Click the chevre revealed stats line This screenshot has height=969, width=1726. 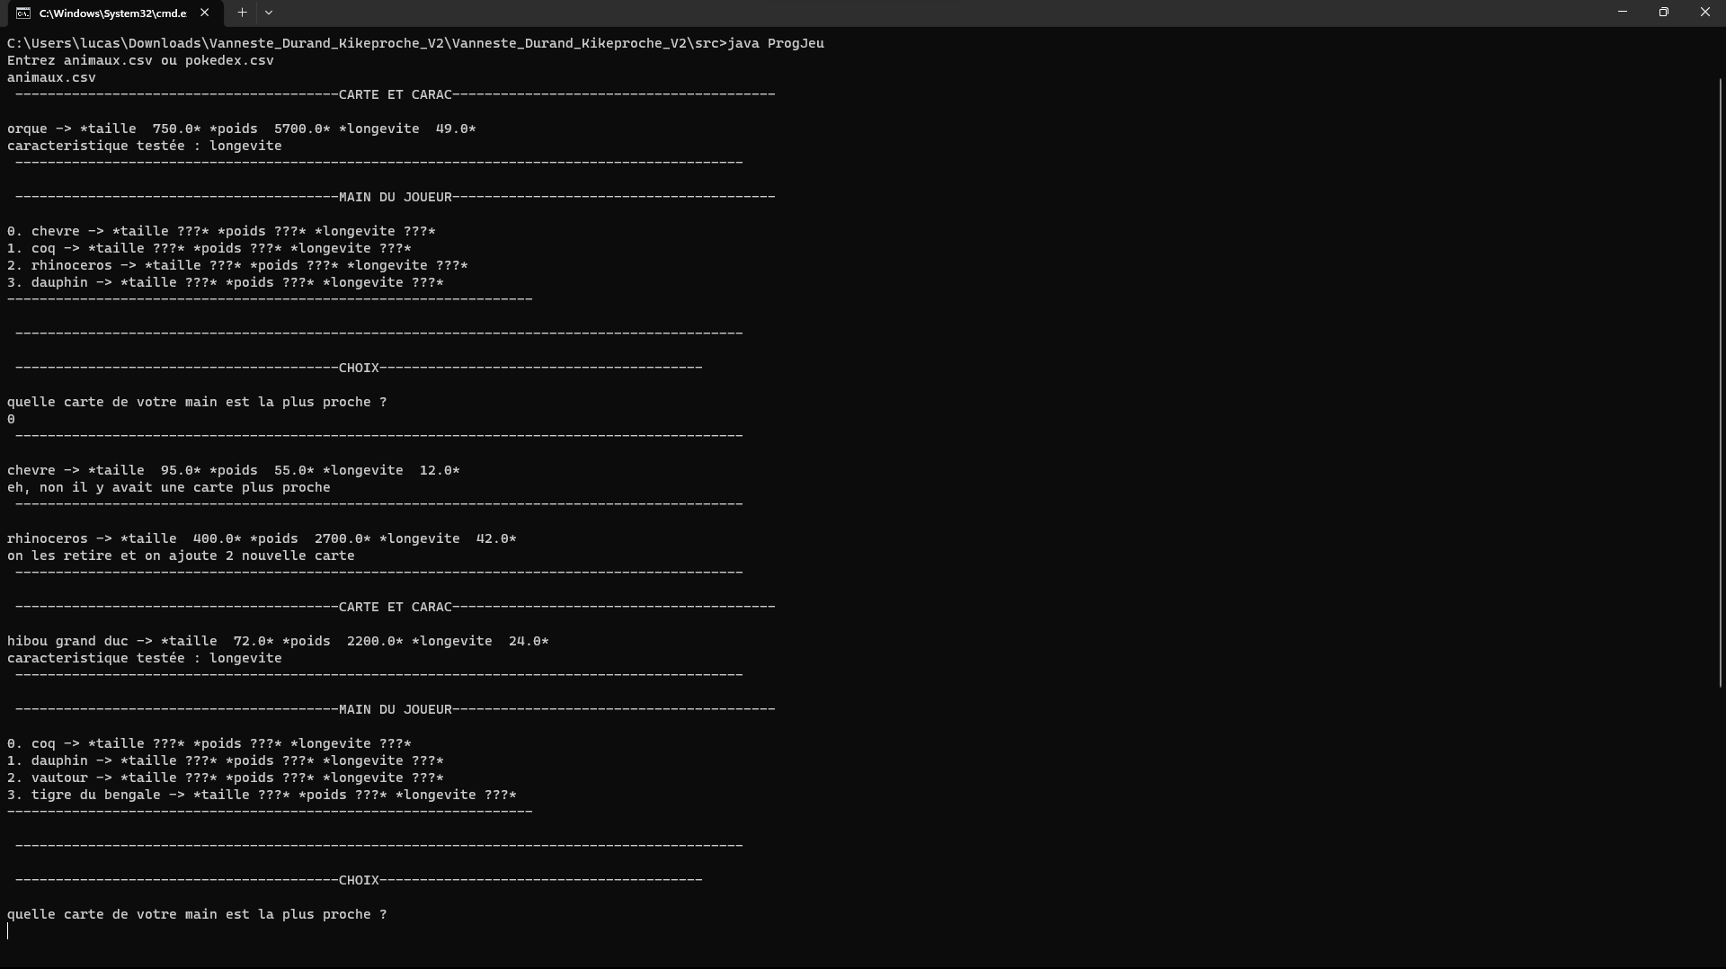[234, 470]
